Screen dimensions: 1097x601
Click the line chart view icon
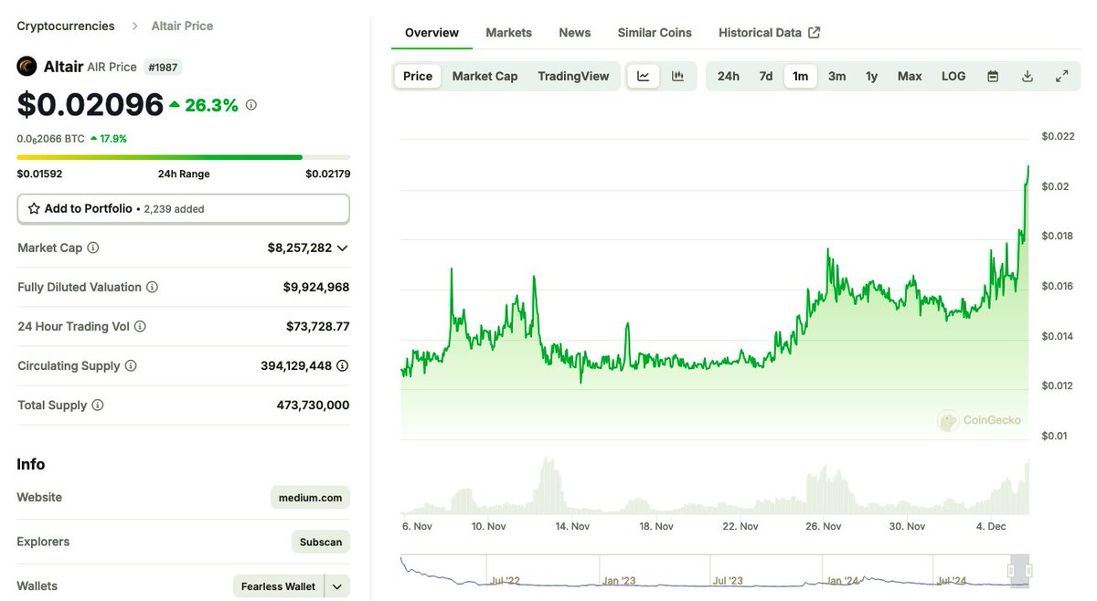click(644, 77)
